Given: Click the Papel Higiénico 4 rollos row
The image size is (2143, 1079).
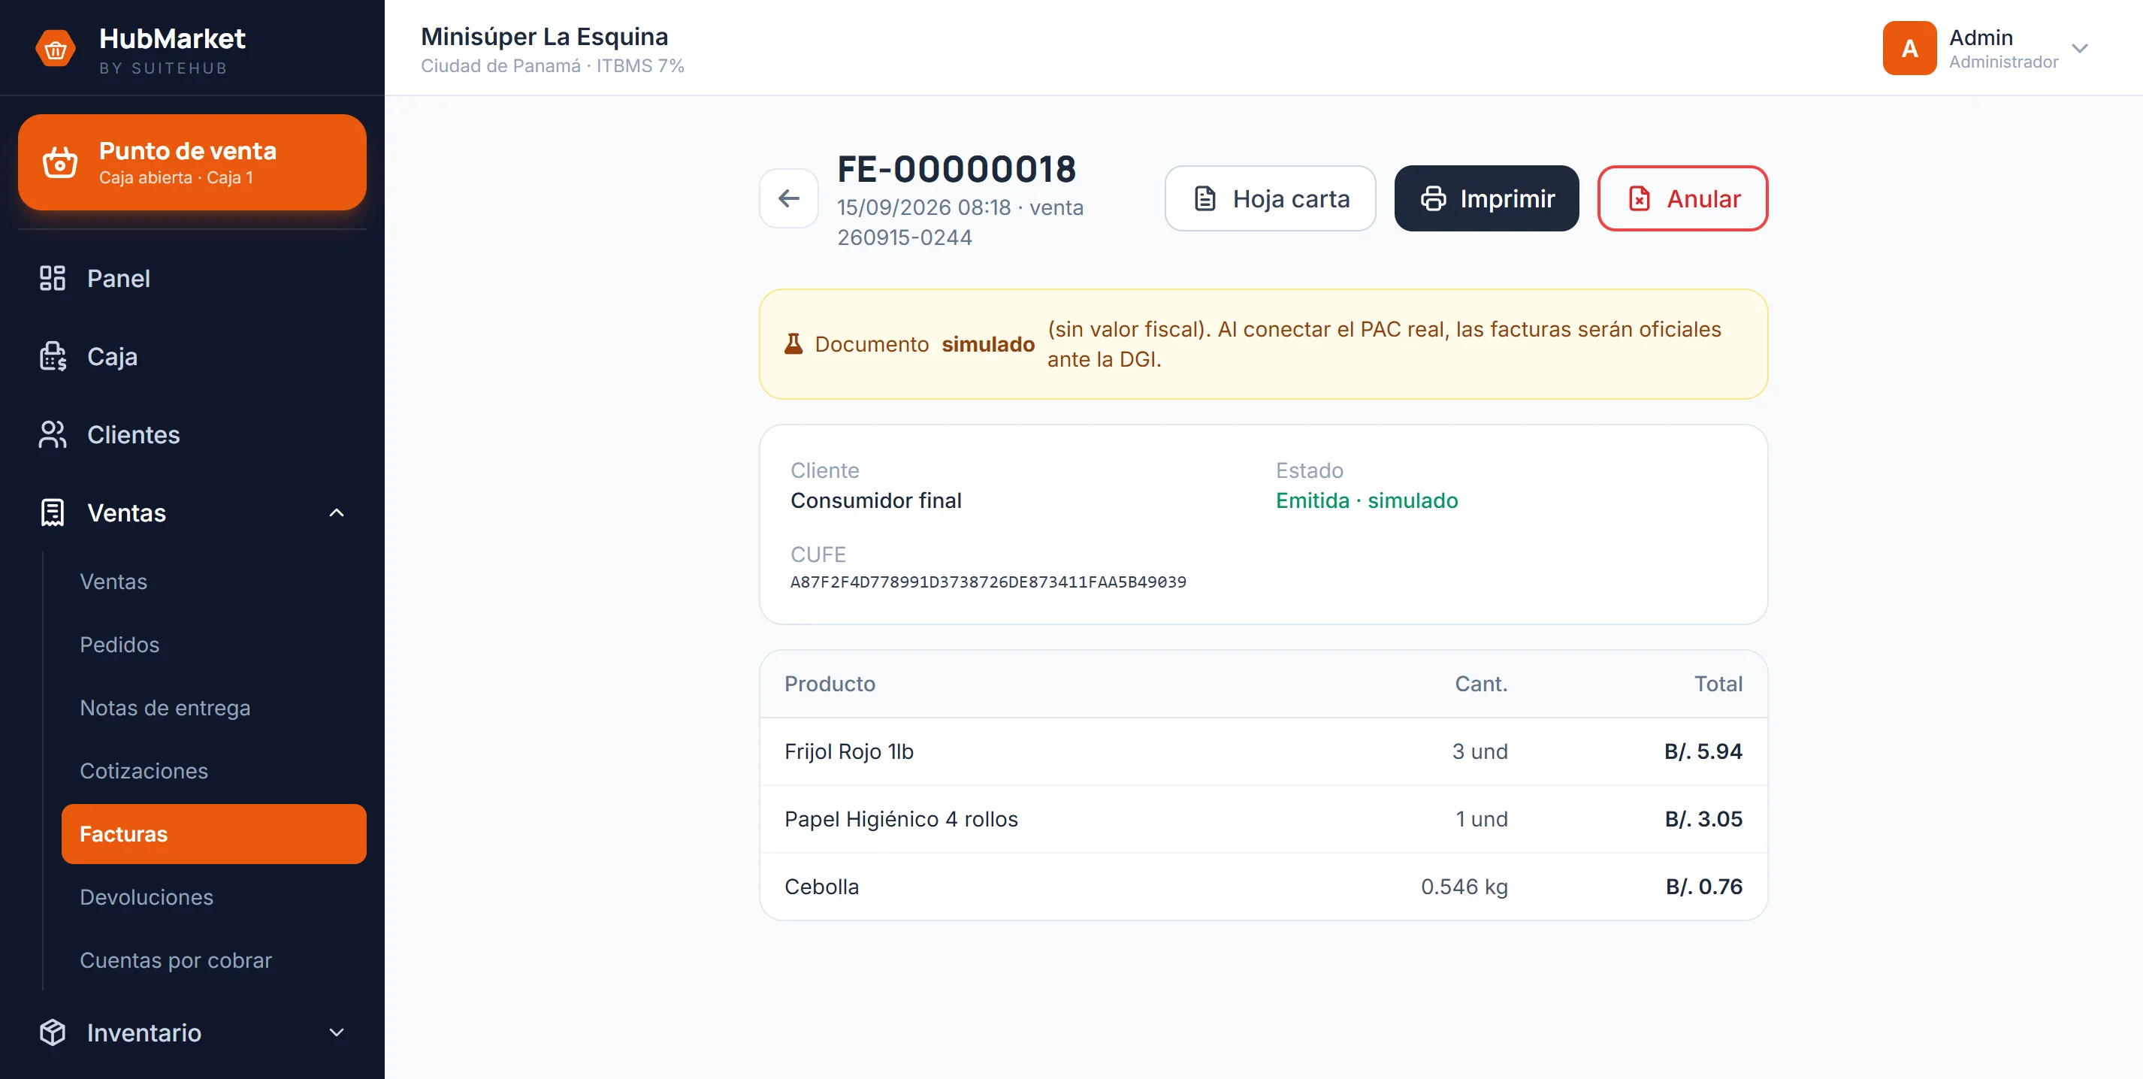Looking at the screenshot, I should pos(1263,818).
